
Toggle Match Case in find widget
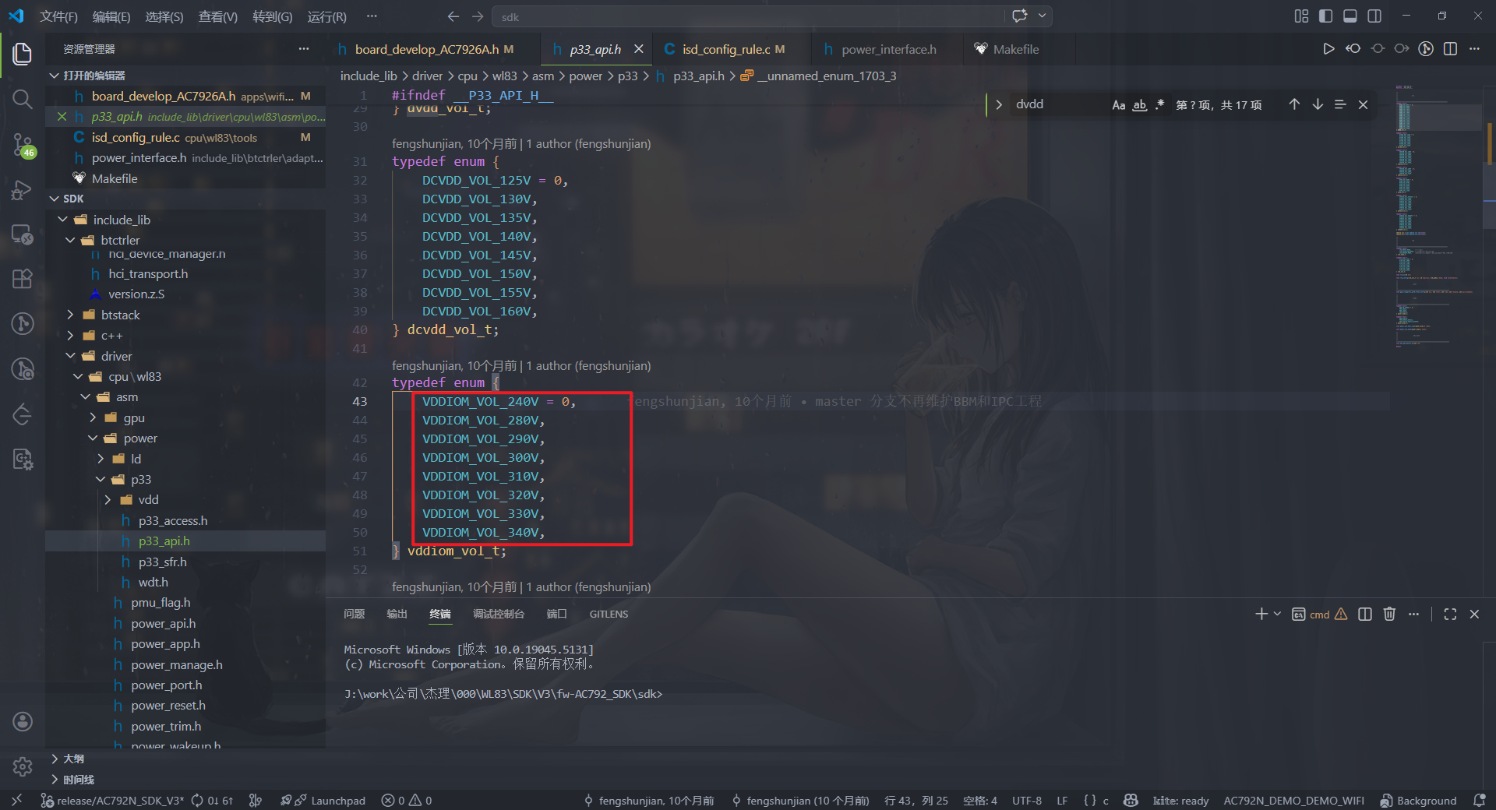(x=1119, y=104)
